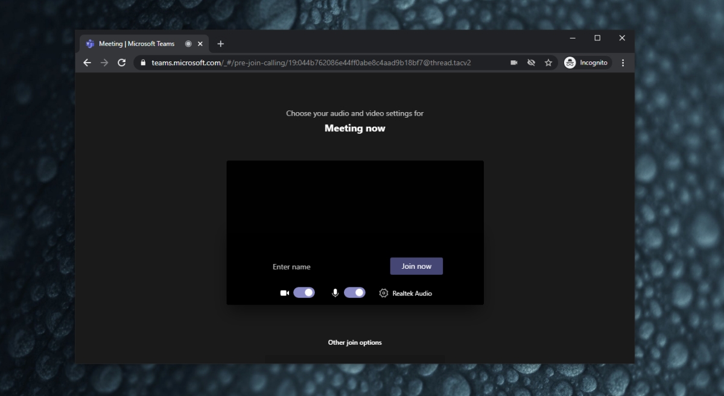Reload the Teams page
Screen dimensions: 724x396
(121, 63)
